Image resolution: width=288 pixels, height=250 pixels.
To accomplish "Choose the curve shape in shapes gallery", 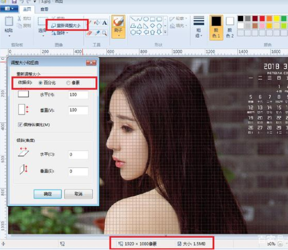I will [139, 19].
